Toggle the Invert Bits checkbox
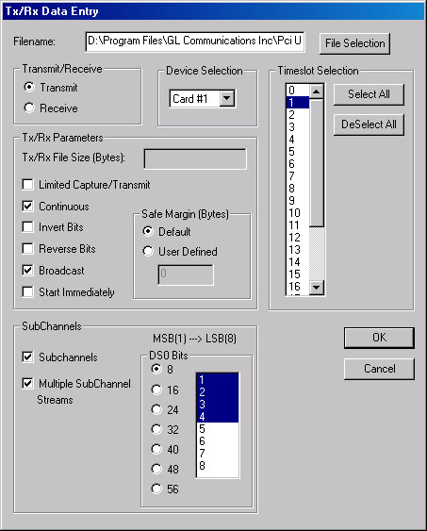 pyautogui.click(x=27, y=227)
